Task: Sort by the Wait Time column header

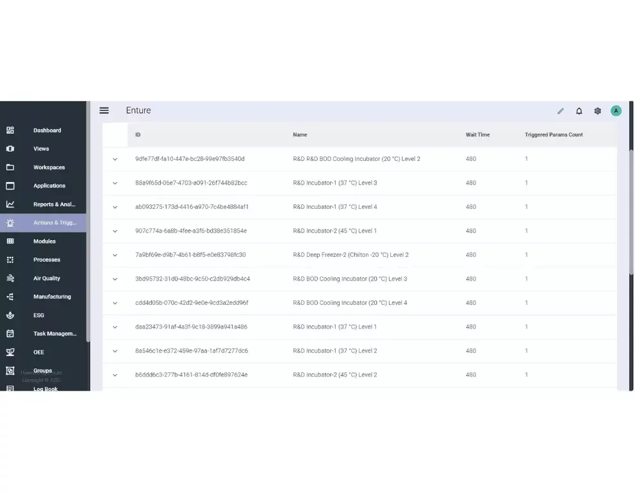Action: coord(477,135)
